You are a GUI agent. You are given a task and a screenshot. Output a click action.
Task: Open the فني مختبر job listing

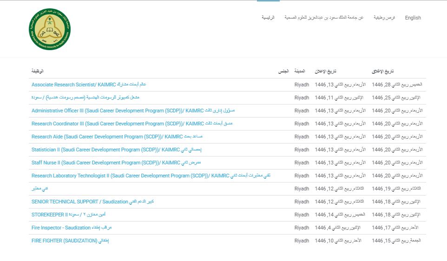coord(39,189)
